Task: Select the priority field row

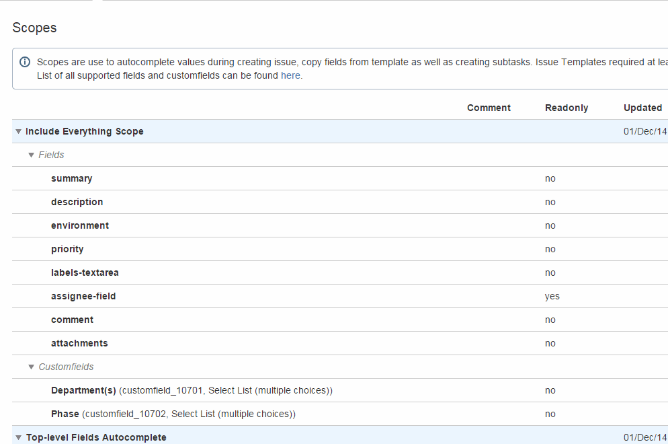Action: 340,249
